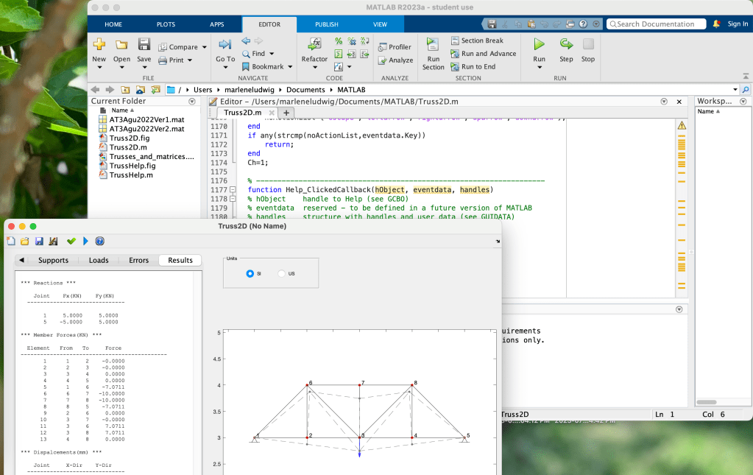This screenshot has height=475, width=753.
Task: Click Sign In link
Action: (x=738, y=24)
